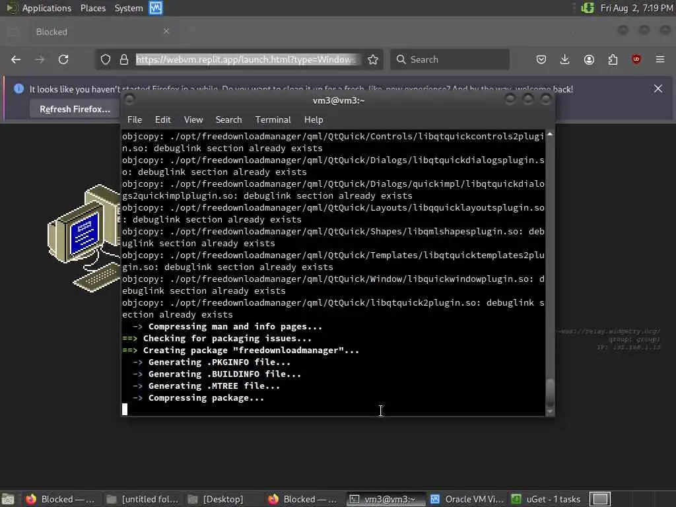The image size is (676, 507).
Task: Click the "Checking for packaging issues..." line
Action: [227, 339]
